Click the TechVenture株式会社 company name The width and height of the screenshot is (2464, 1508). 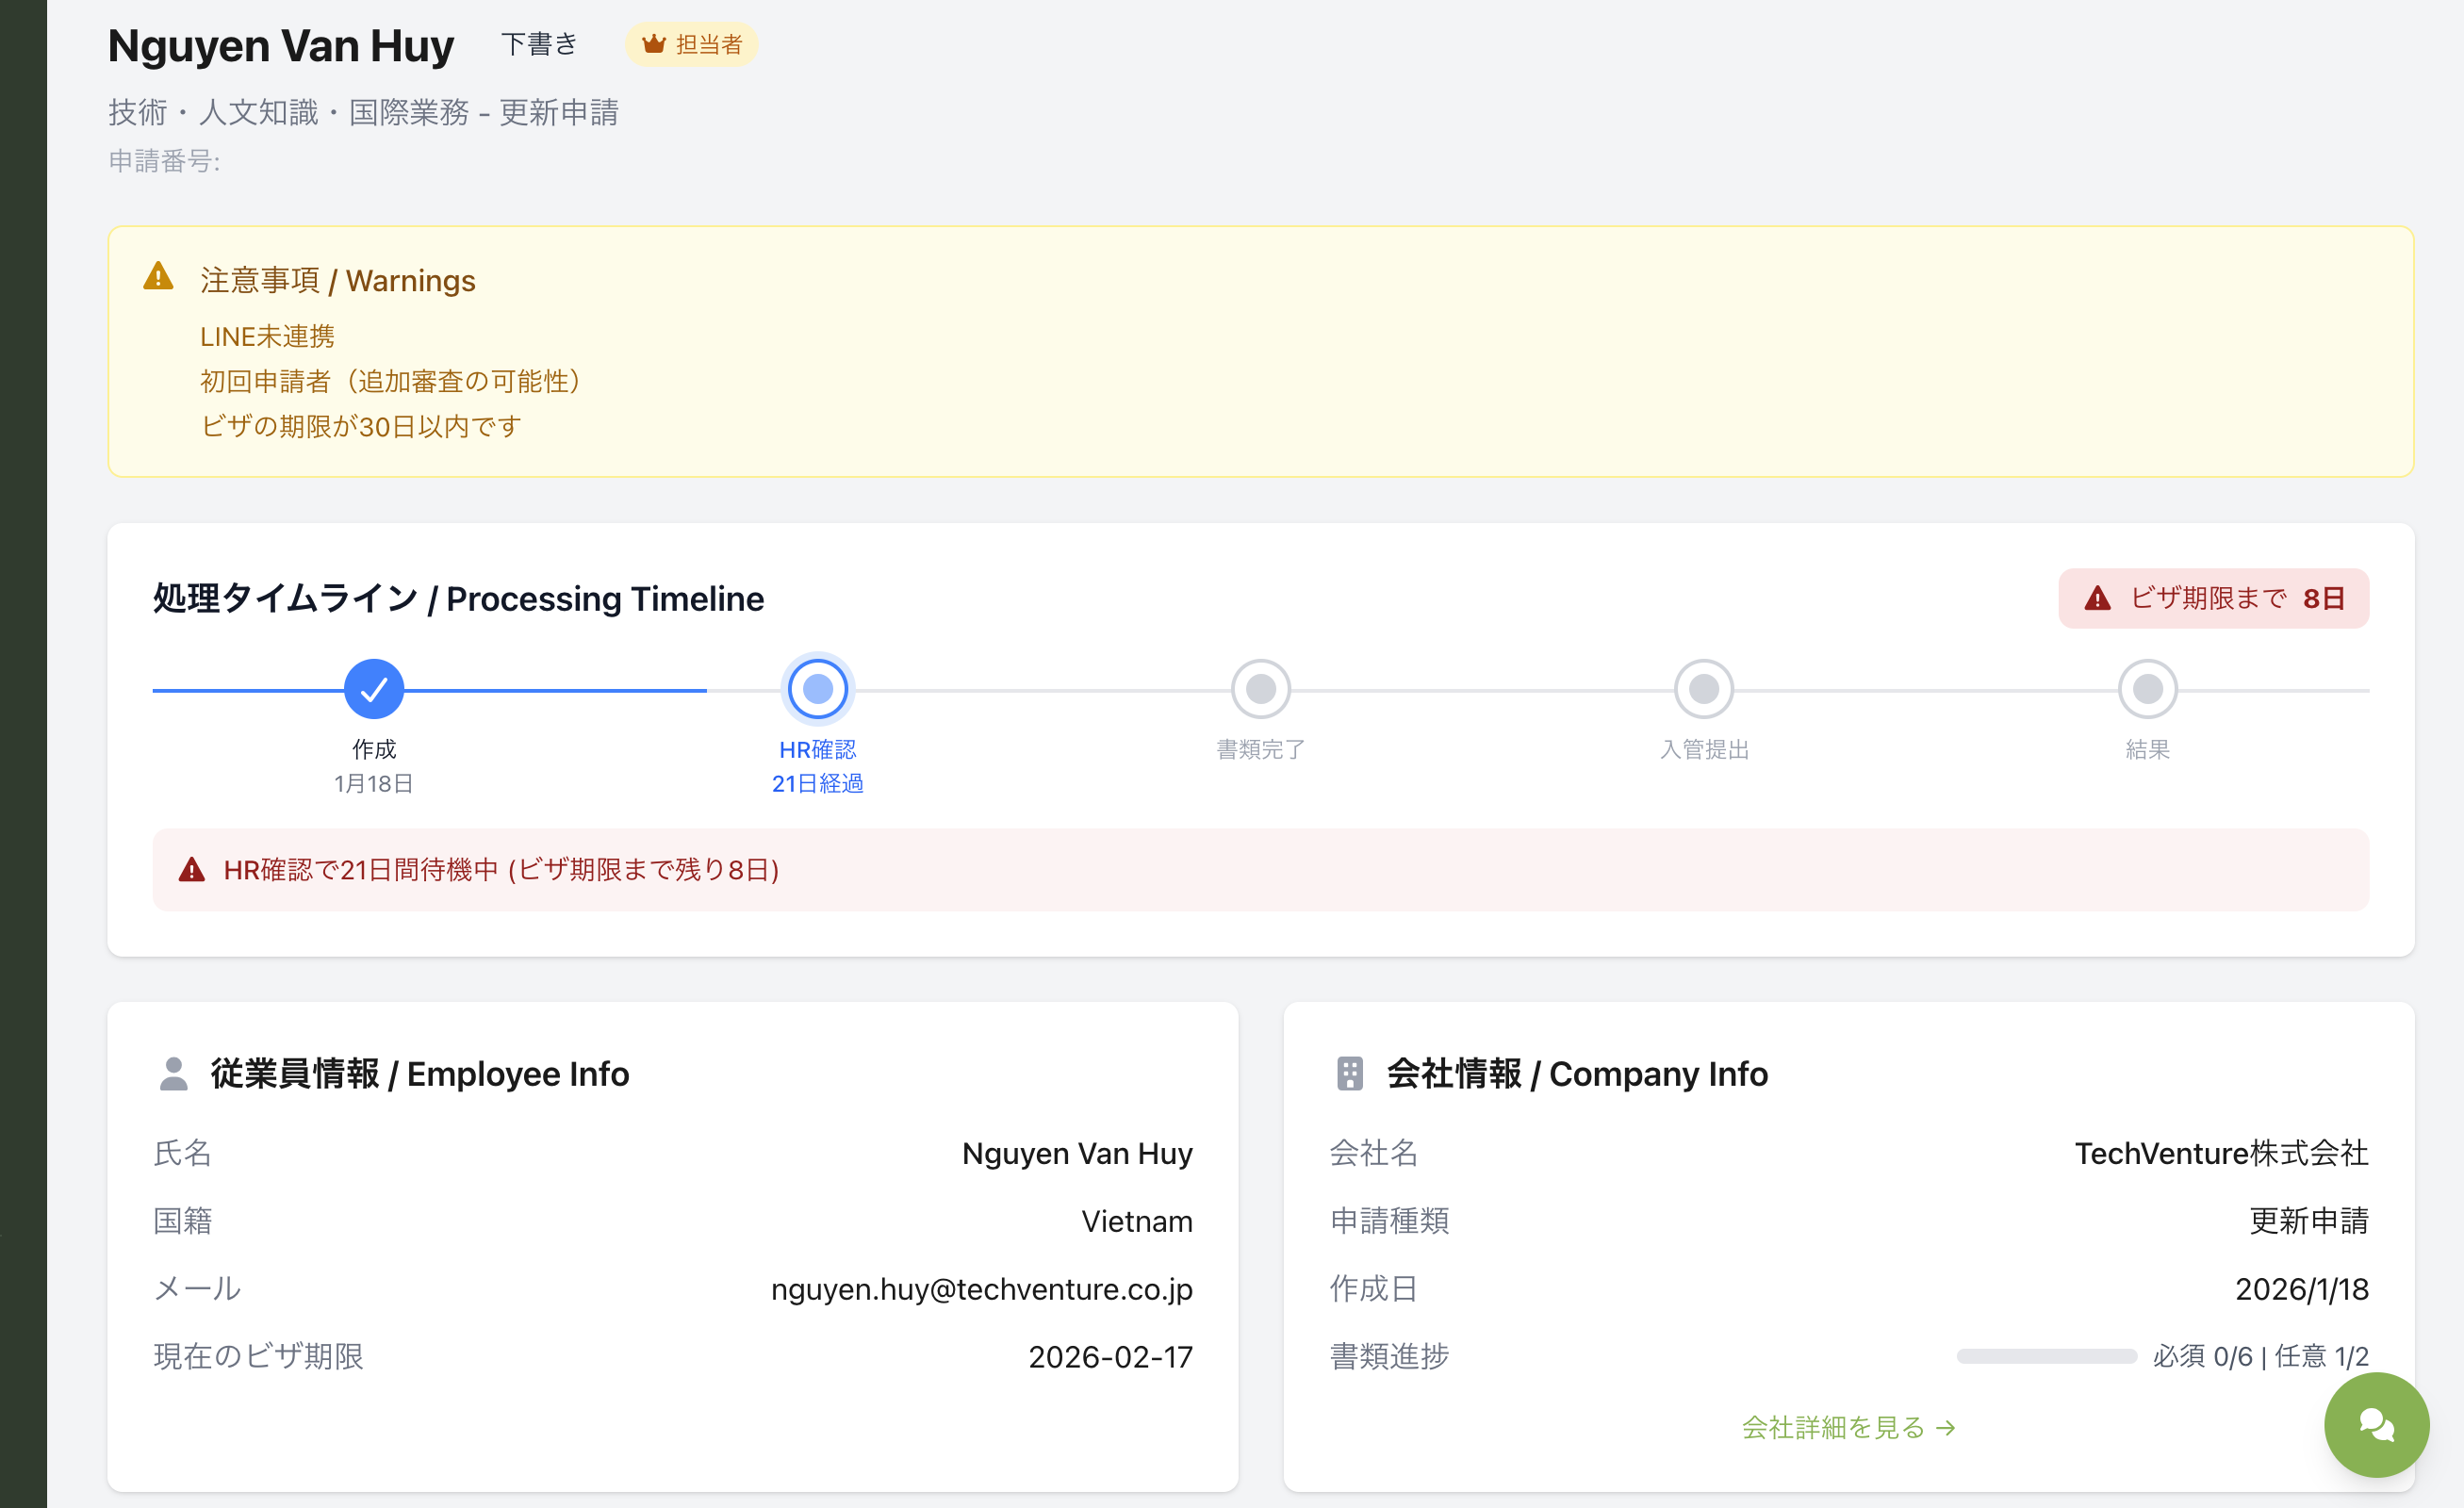coord(2221,1153)
